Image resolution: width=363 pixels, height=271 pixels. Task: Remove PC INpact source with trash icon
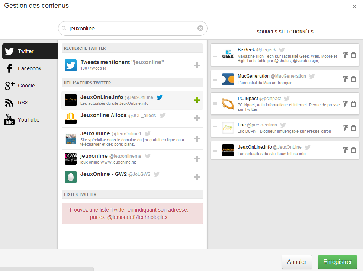pos(353,104)
